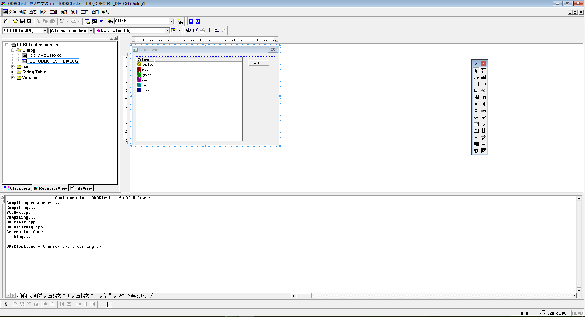Open the All class members dropdown
Screen dimensions: 585x317
point(91,31)
